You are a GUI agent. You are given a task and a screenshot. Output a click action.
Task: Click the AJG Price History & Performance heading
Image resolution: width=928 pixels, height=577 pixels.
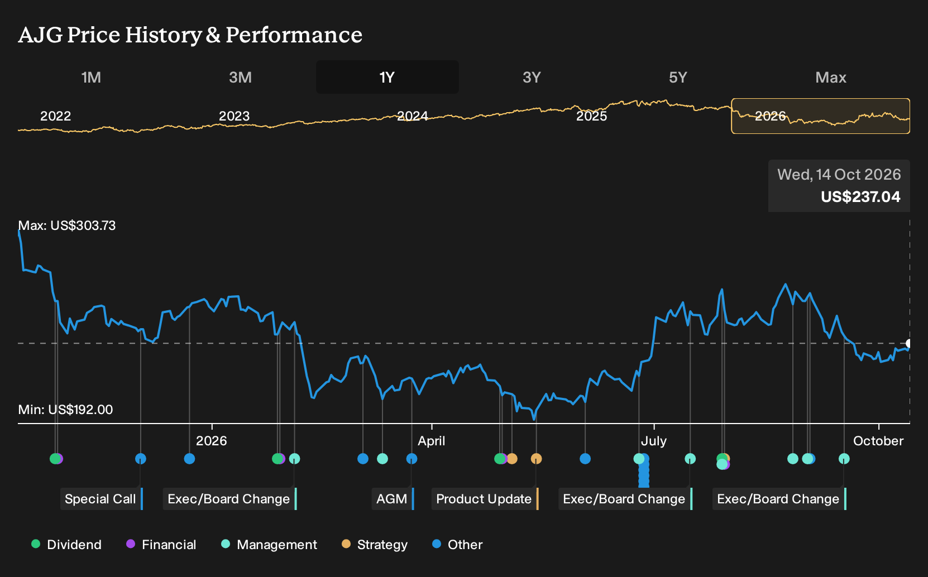point(190,35)
